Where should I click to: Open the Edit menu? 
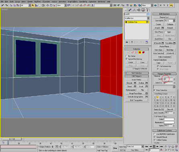6,2
